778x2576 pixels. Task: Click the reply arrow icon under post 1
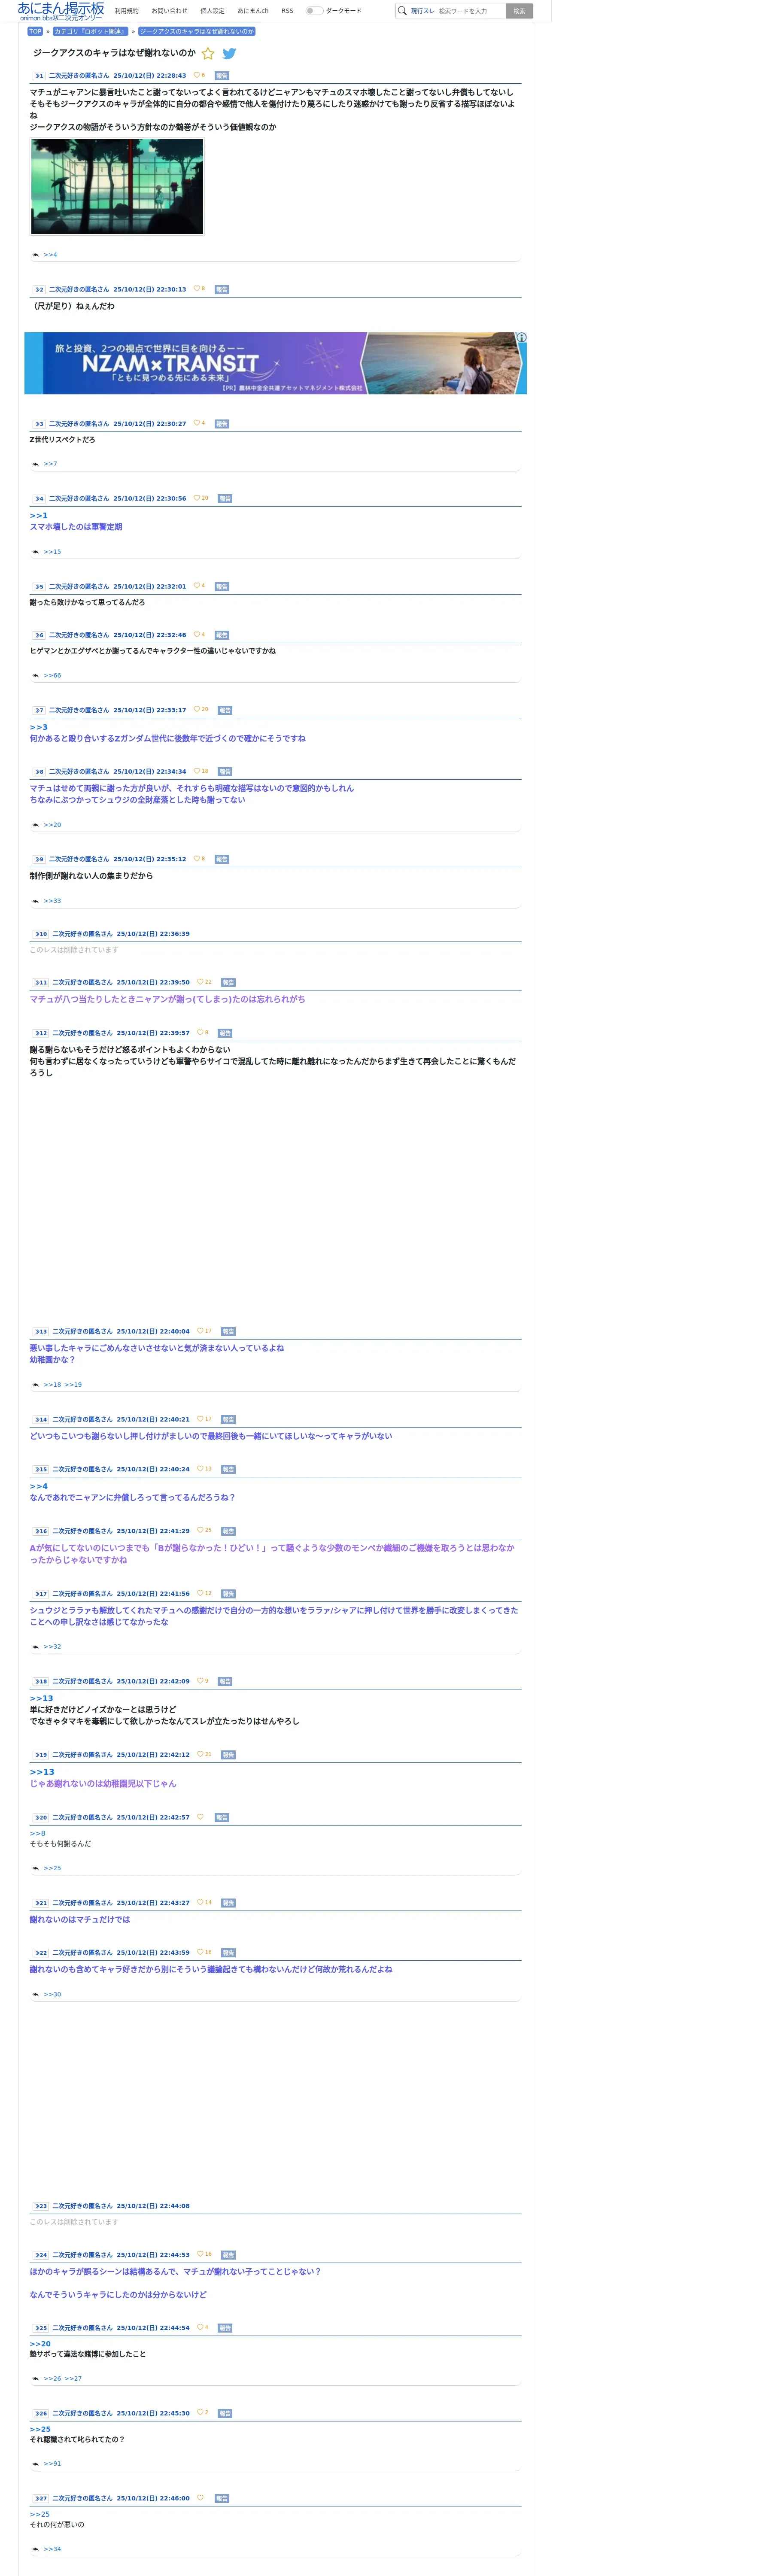36,255
